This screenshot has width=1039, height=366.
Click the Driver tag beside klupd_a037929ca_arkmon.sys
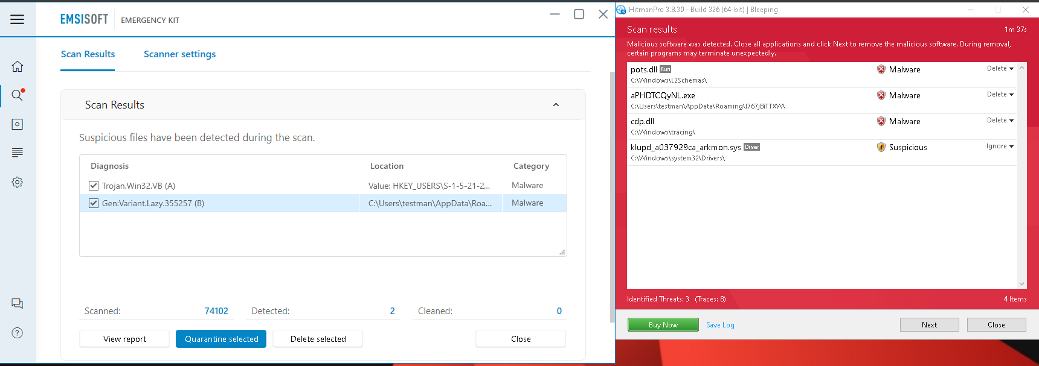click(x=751, y=147)
